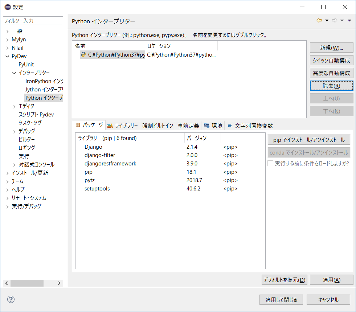Select the pytz package row

(x=170, y=180)
